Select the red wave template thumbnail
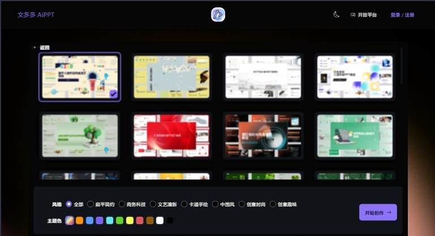 point(172,136)
